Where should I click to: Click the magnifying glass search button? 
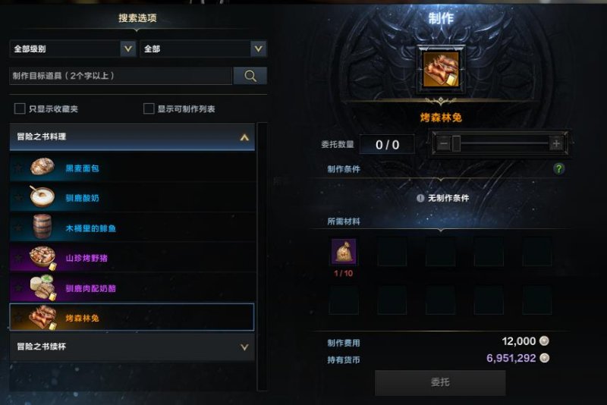[x=250, y=76]
